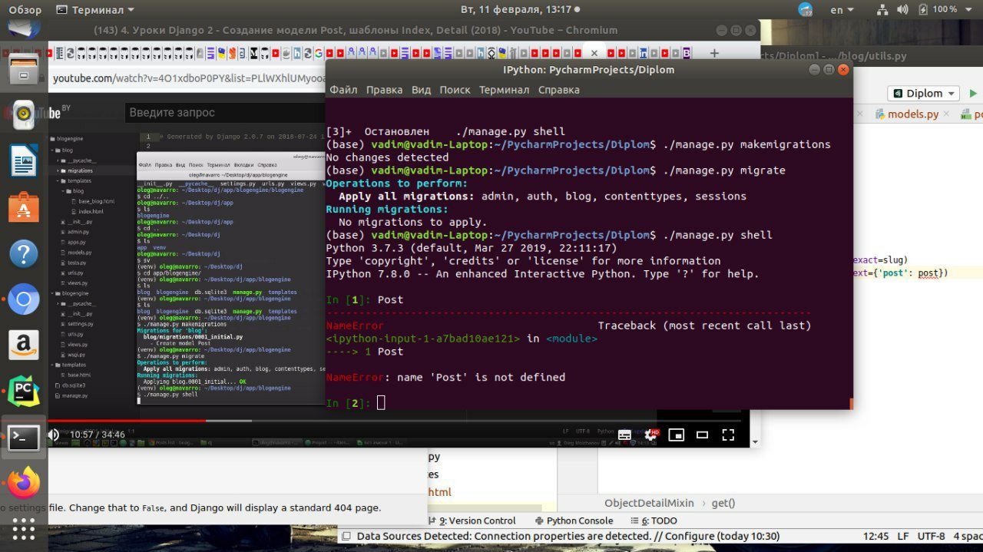Open the Diplom run configuration dropdown
The width and height of the screenshot is (983, 552).
click(923, 93)
